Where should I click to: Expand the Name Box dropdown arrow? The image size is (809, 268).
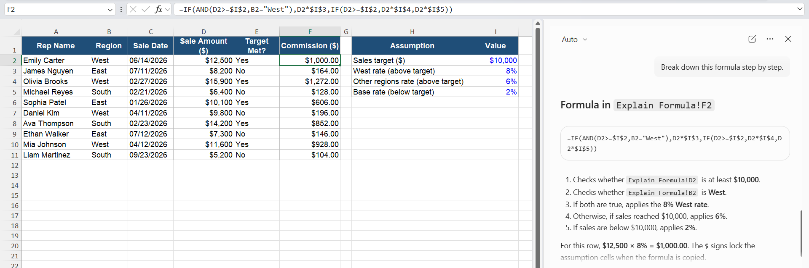(110, 9)
